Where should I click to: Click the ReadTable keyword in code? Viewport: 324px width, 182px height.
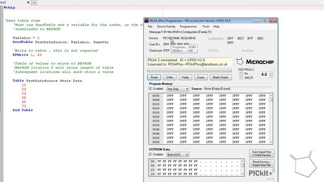tap(23, 42)
